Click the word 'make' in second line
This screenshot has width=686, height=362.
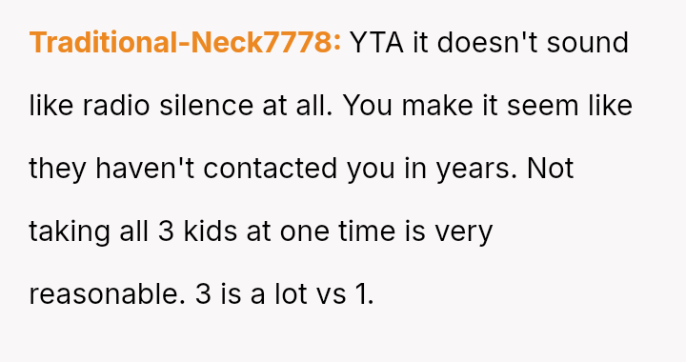tap(437, 106)
